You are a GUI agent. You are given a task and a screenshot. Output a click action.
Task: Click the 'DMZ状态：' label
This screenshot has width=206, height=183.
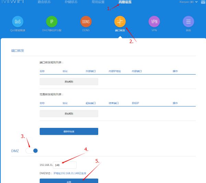46,173
